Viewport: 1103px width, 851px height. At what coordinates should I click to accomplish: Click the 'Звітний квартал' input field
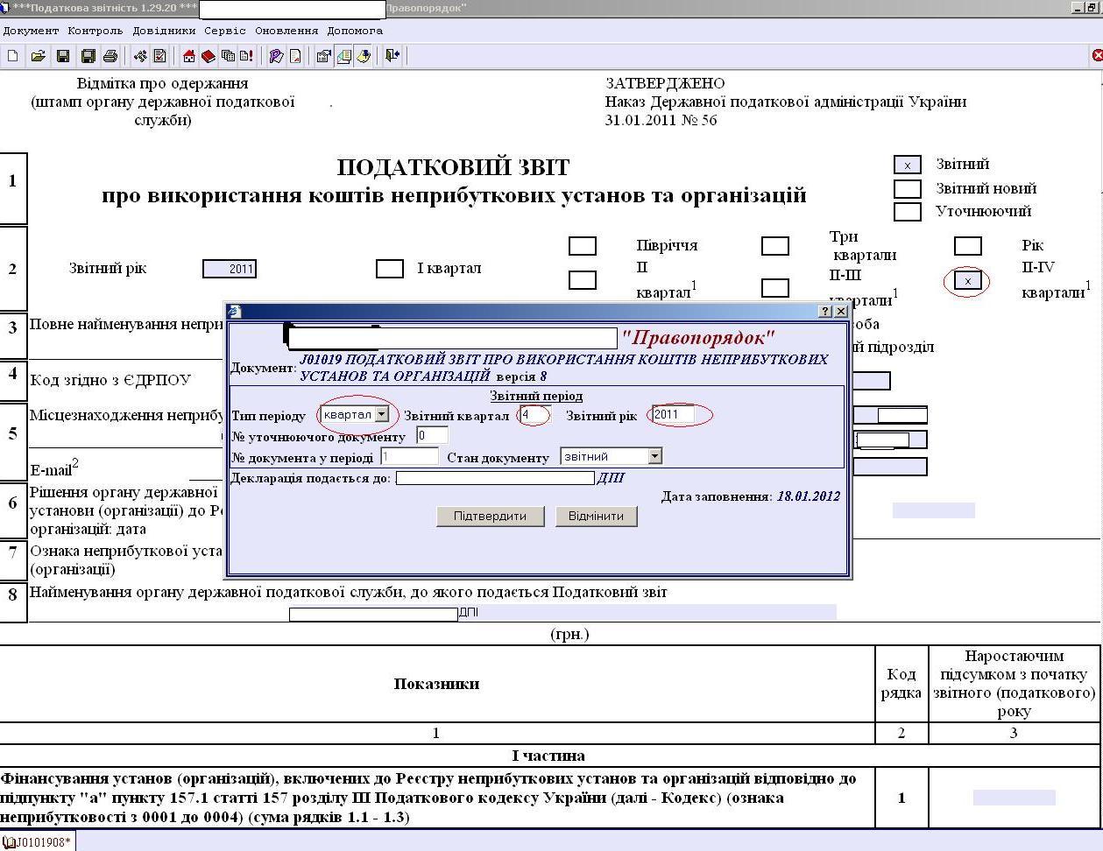(x=533, y=415)
